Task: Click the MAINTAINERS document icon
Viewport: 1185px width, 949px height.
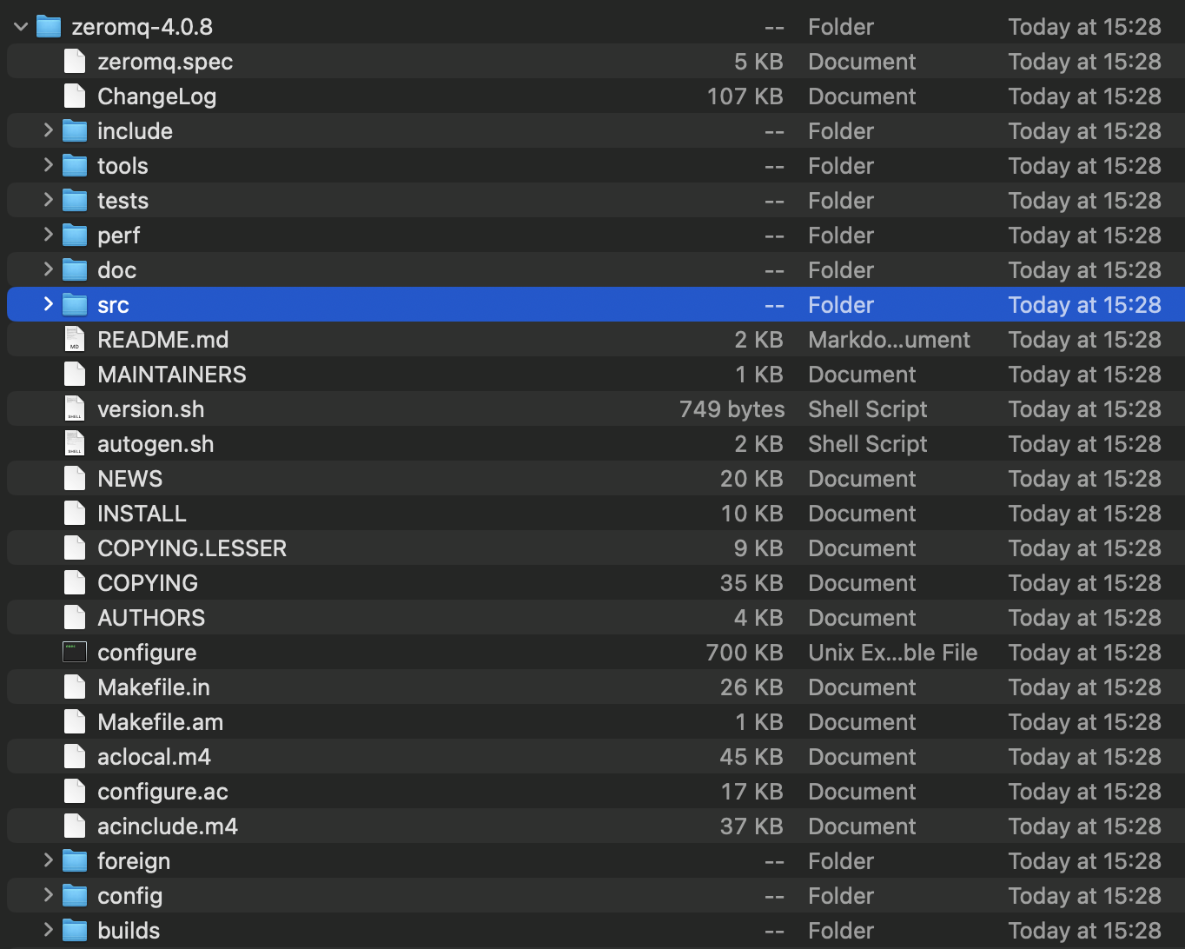Action: [x=75, y=375]
